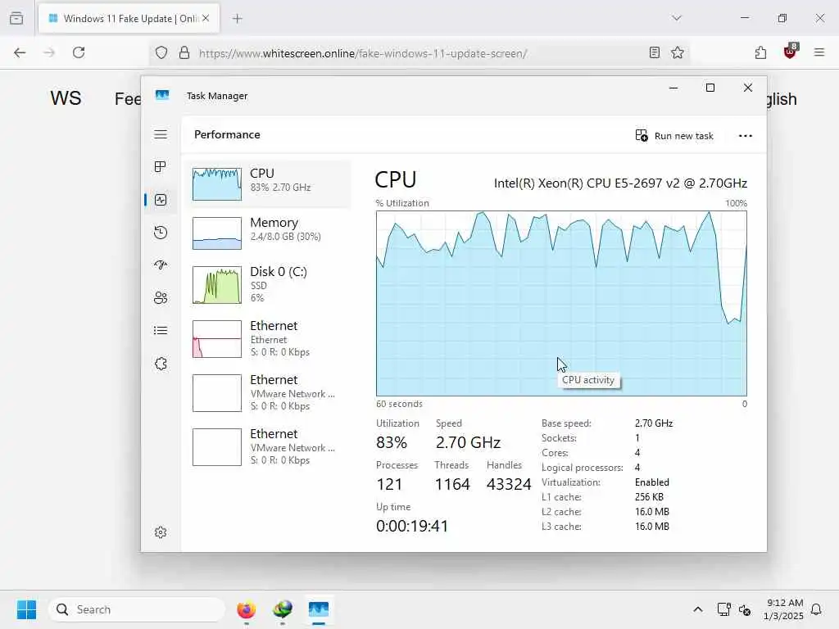The height and width of the screenshot is (629, 839).
Task: Select Memory 2.4/8.0 GB entry
Action: (x=268, y=233)
